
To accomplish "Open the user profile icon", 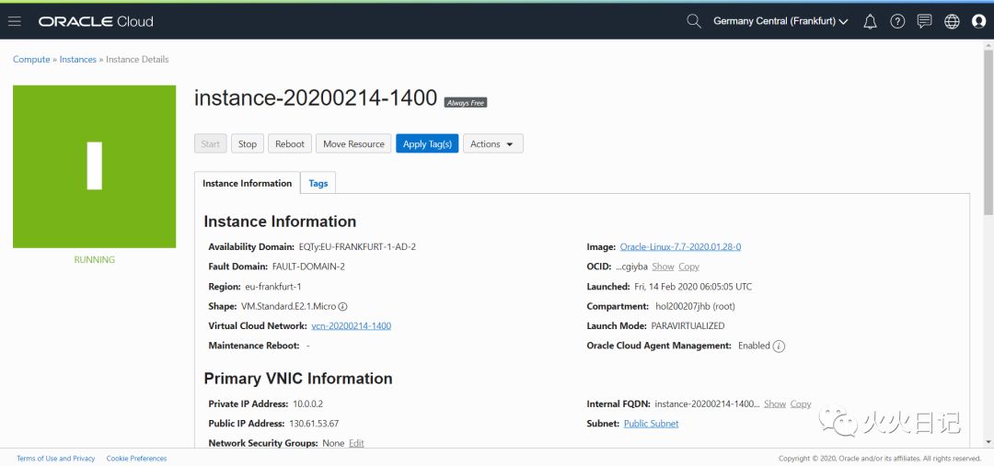I will [x=978, y=21].
